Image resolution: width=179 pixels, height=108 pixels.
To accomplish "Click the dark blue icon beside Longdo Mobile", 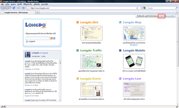I will point(120,50).
